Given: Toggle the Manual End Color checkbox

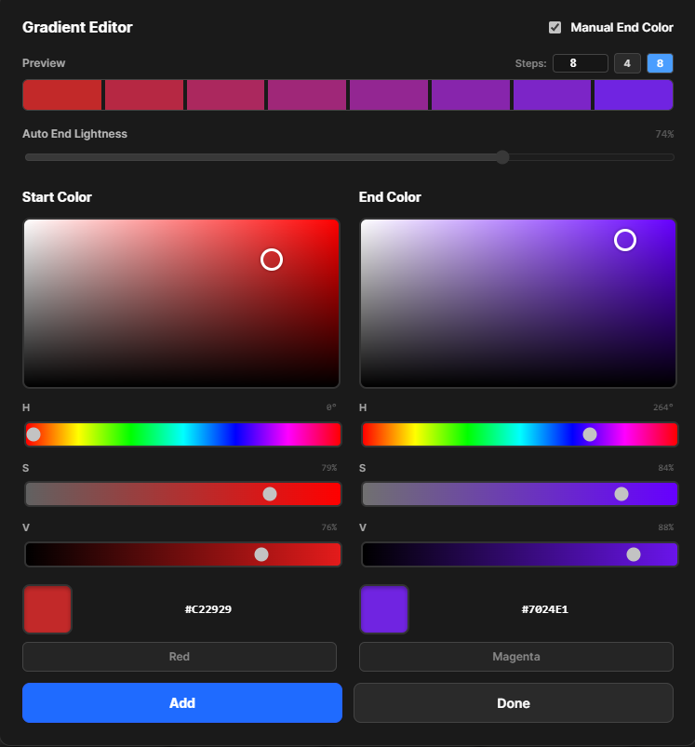Looking at the screenshot, I should [x=555, y=28].
